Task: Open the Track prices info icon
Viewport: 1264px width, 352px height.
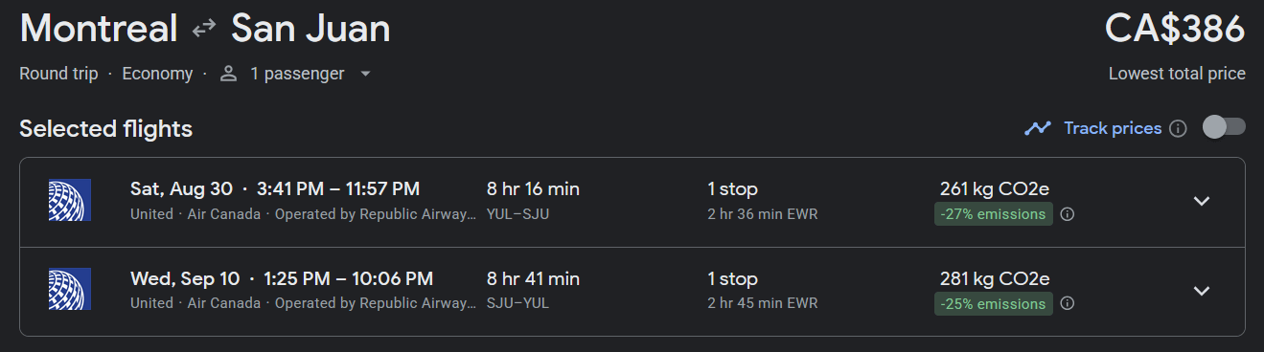Action: point(1179,128)
